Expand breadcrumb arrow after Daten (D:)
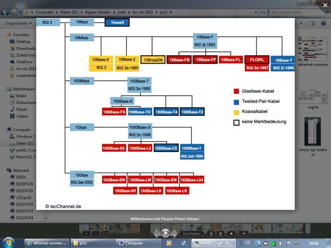This screenshot has height=248, width=331. pyautogui.click(x=82, y=12)
